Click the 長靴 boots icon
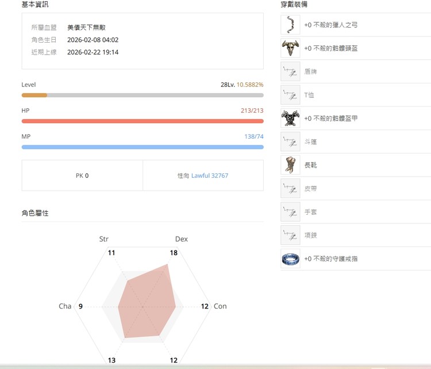 tap(291, 165)
